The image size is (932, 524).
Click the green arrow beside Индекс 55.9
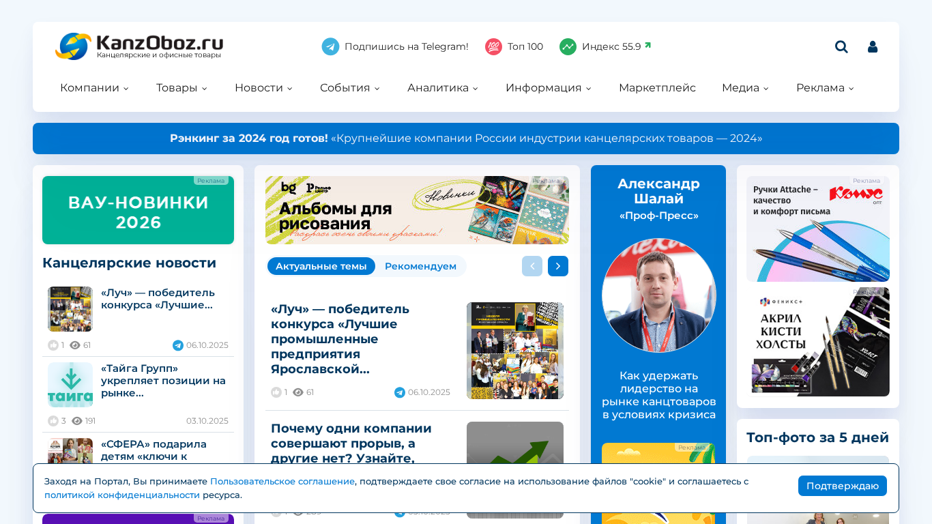(x=647, y=45)
